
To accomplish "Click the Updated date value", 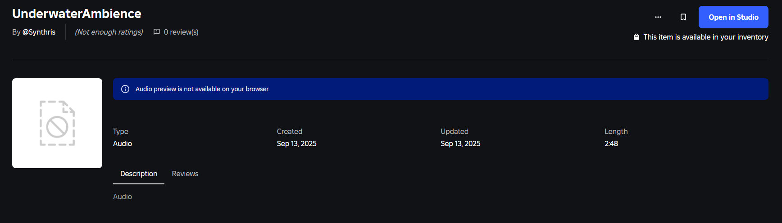I will coord(460,143).
